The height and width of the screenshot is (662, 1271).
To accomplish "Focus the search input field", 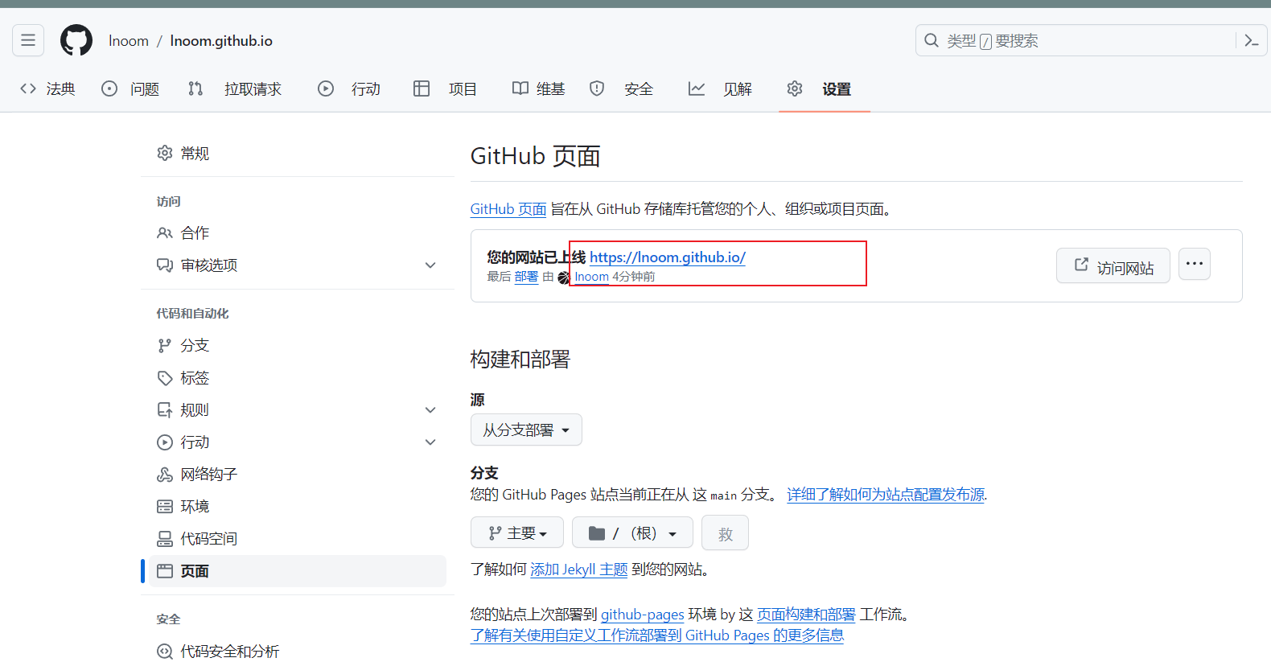I will coord(1091,40).
